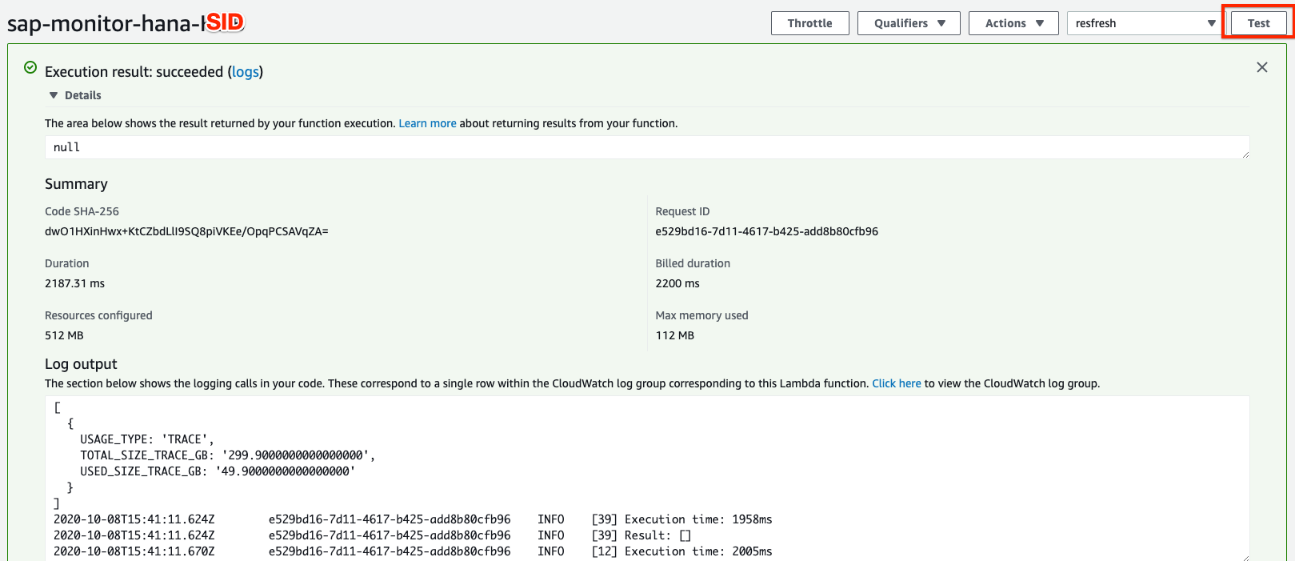Click the USED_SIZE_TRACE_GB log line
The image size is (1295, 561).
click(x=218, y=471)
